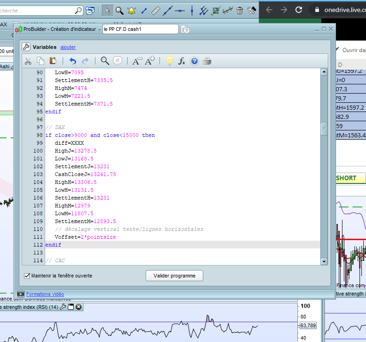
Task: Toggle the Maintenir la fenêtre ouverte checkbox
Action: pyautogui.click(x=27, y=276)
